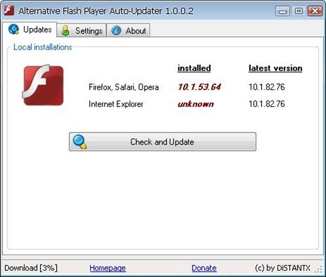Click the Firefox, Safari, Opera label

coord(123,87)
